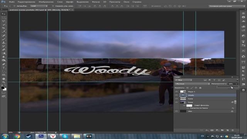
Task: Select the Healing Brush tool
Action: (3, 36)
